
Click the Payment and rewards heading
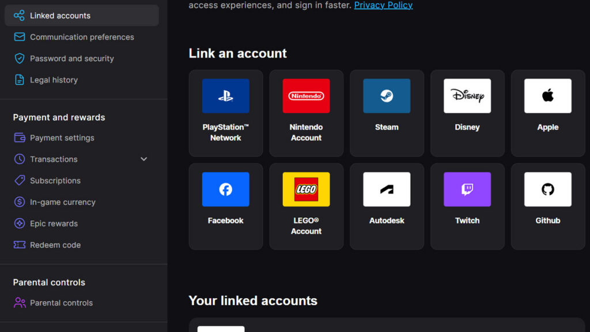59,118
